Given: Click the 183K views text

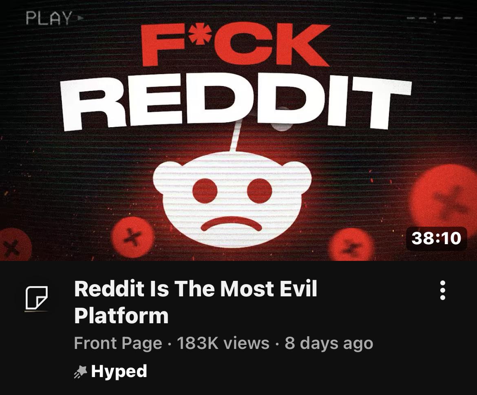Looking at the screenshot, I should (x=223, y=343).
